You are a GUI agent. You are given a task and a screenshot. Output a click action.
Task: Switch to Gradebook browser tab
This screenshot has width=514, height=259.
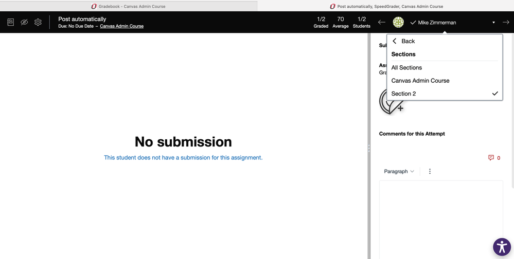click(129, 6)
